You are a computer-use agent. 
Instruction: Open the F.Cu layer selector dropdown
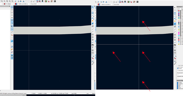click(9, 4)
